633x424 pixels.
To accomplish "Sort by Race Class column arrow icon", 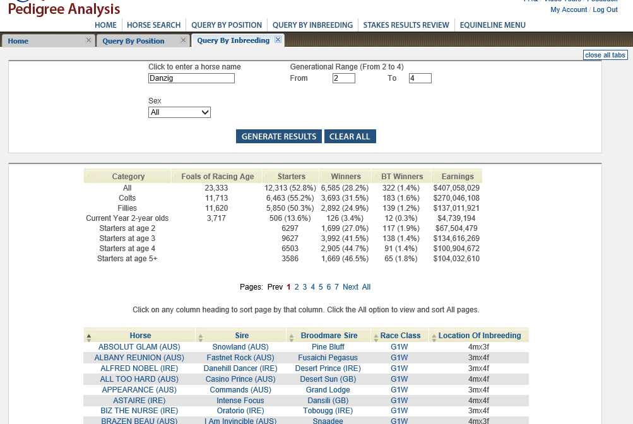I will click(x=376, y=336).
